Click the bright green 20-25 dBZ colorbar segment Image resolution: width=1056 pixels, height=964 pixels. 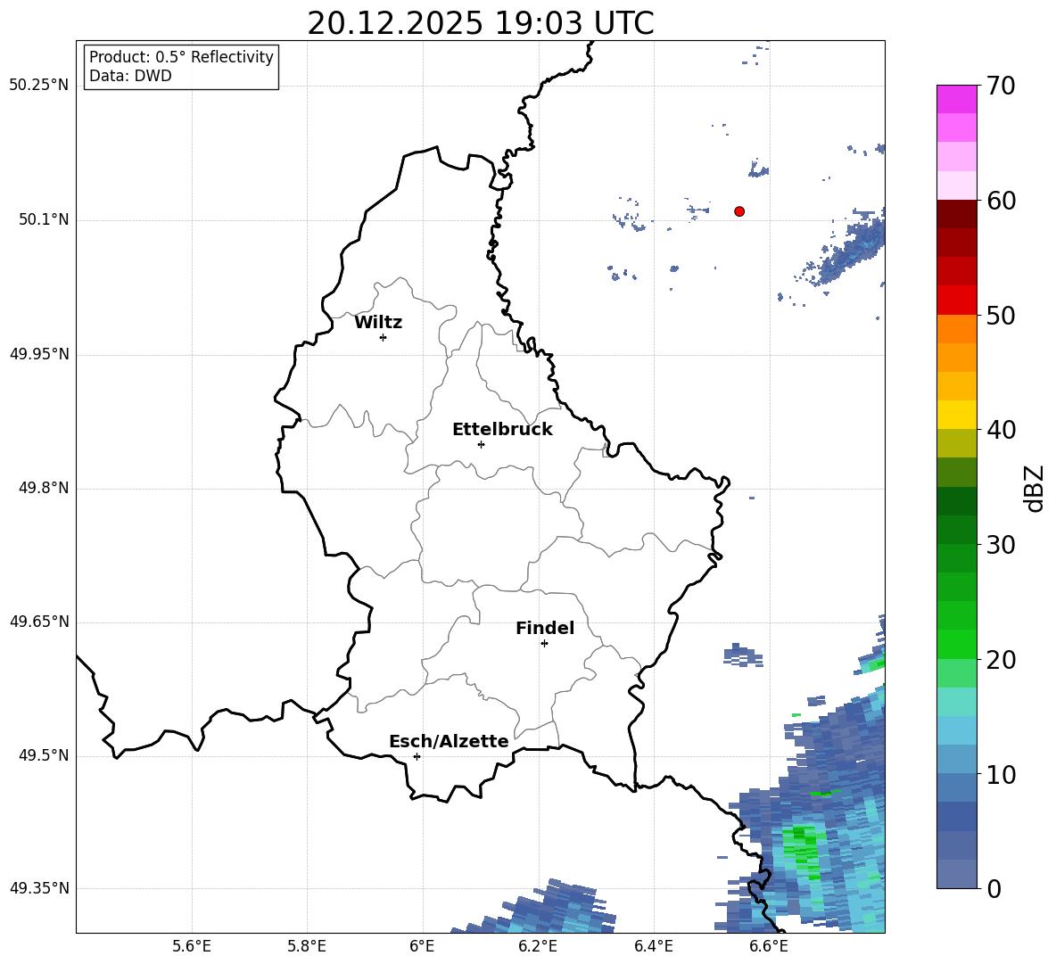tap(956, 630)
